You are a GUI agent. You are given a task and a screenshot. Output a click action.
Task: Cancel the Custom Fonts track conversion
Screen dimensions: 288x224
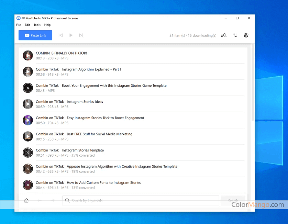click(x=28, y=185)
